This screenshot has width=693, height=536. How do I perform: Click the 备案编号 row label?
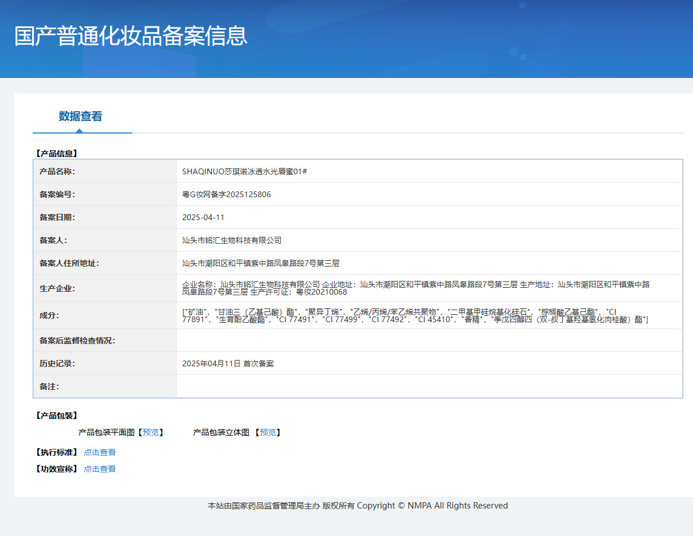coord(57,194)
